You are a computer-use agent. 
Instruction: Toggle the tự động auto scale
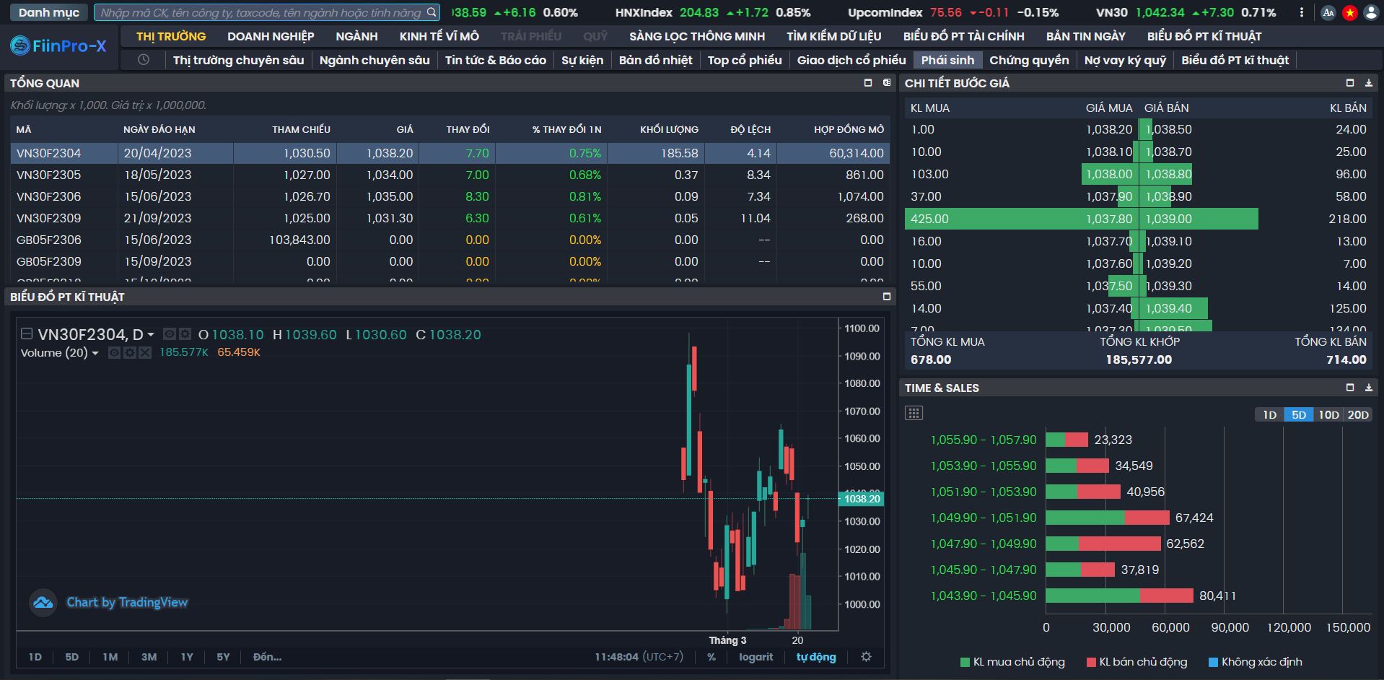[815, 657]
